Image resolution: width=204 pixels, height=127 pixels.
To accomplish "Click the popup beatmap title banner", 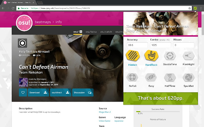I will click(161, 23).
